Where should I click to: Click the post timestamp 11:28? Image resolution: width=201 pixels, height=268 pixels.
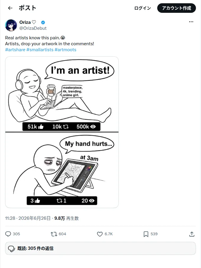pos(10,218)
